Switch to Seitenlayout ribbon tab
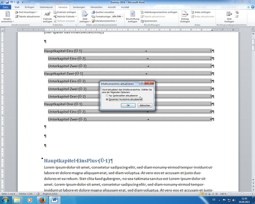Image resolution: width=255 pixels, height=204 pixels. pyautogui.click(x=46, y=7)
